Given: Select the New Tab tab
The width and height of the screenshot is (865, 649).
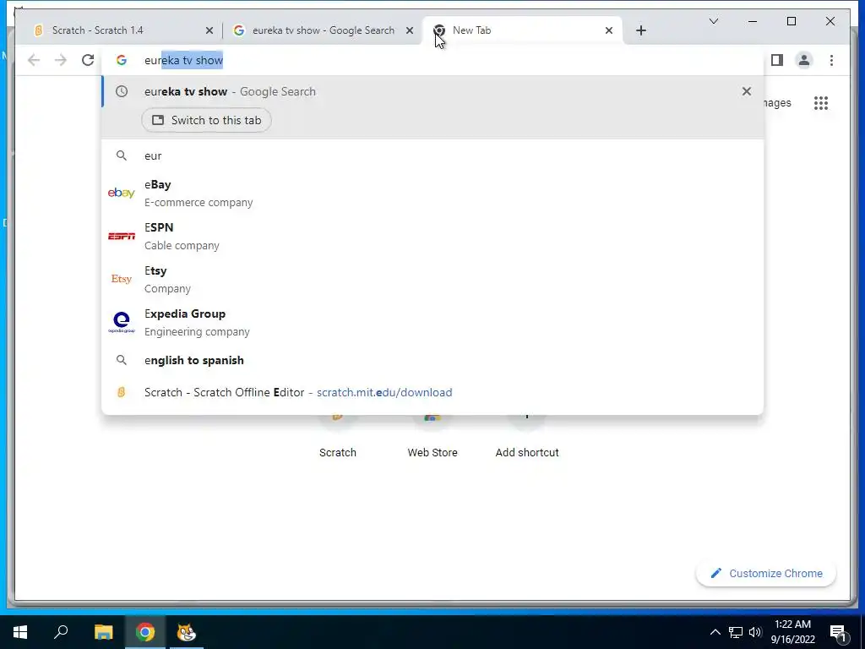Looking at the screenshot, I should pyautogui.click(x=521, y=30).
